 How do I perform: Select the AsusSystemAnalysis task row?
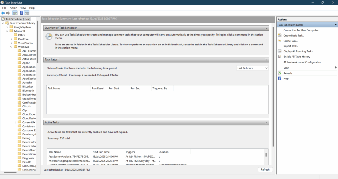click(x=156, y=156)
